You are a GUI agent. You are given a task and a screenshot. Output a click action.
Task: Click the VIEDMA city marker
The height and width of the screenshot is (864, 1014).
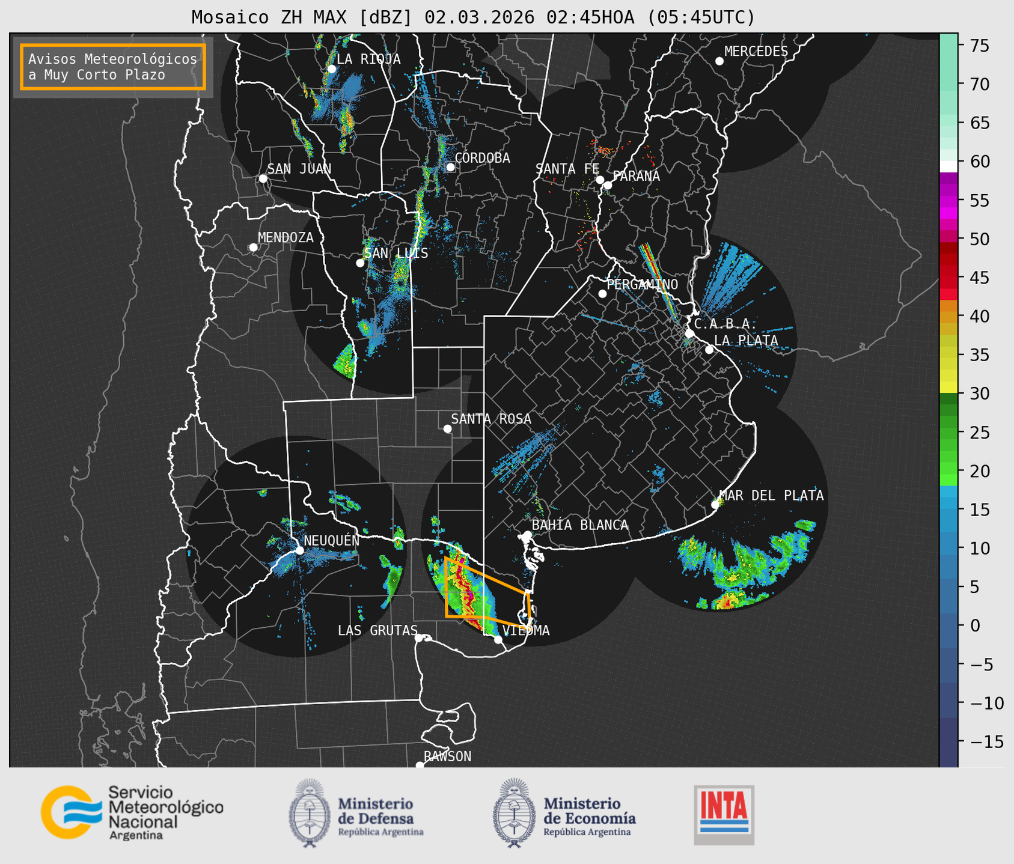tap(498, 639)
